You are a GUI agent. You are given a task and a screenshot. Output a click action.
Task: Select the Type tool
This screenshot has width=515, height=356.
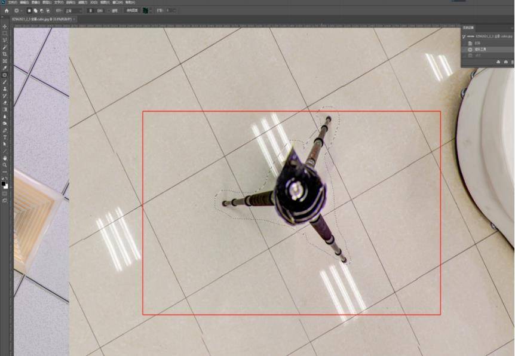tap(5, 137)
